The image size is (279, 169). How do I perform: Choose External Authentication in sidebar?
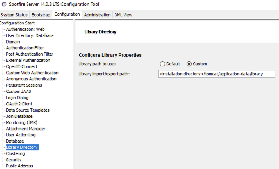tap(28, 60)
